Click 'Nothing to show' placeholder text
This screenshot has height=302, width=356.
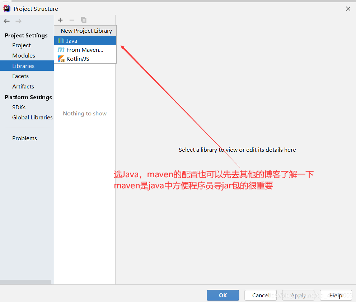tap(85, 114)
